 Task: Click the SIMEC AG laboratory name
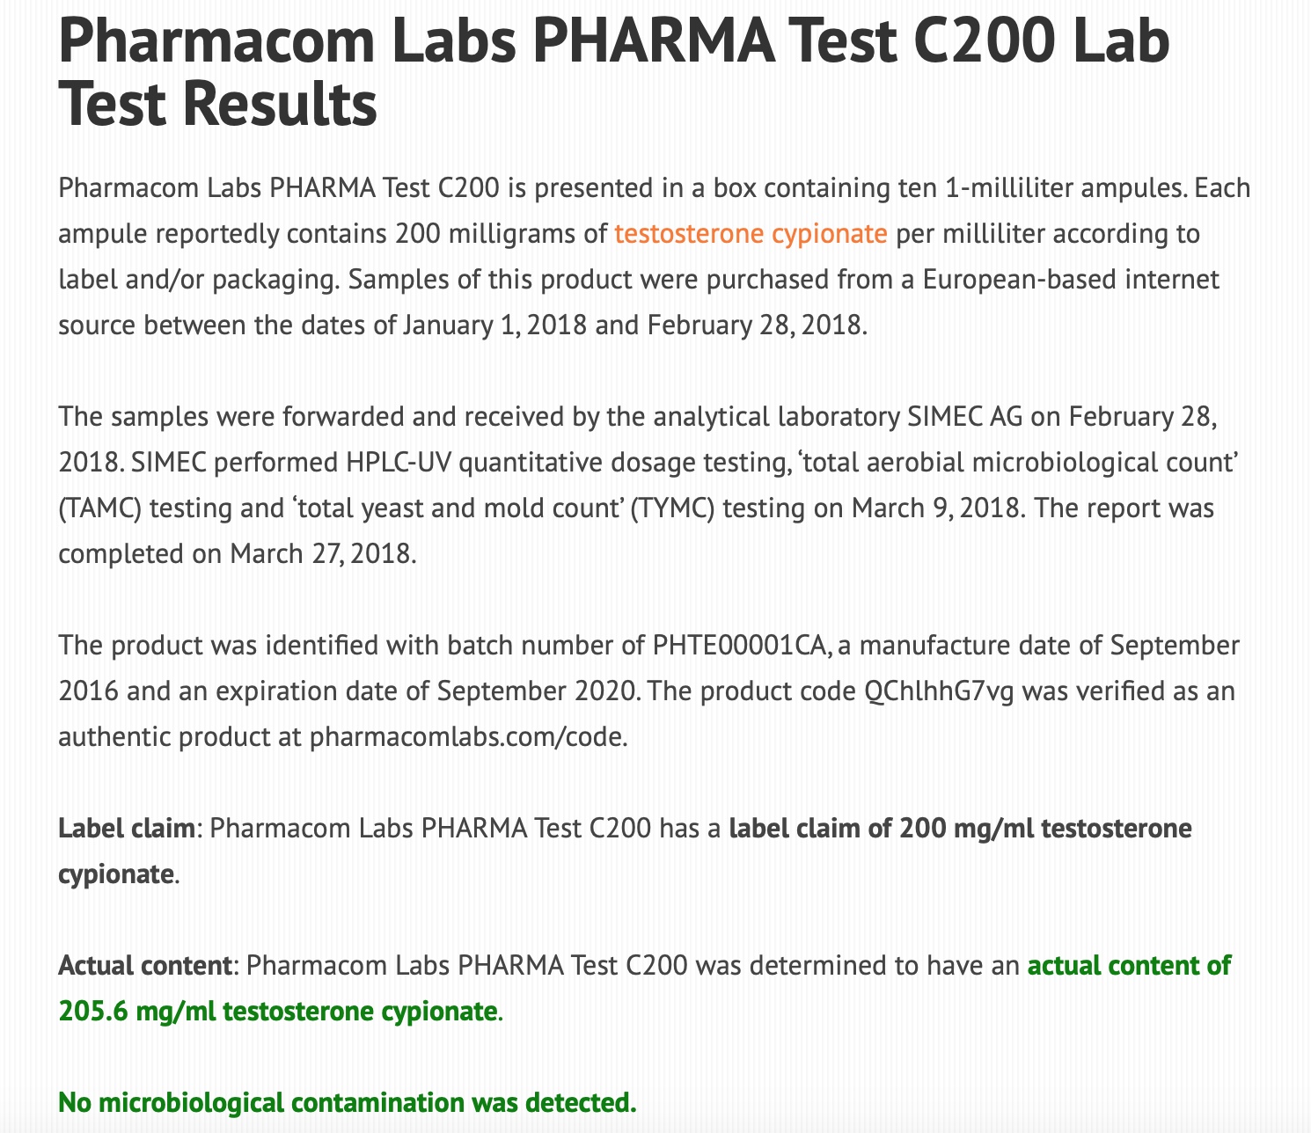click(x=964, y=416)
